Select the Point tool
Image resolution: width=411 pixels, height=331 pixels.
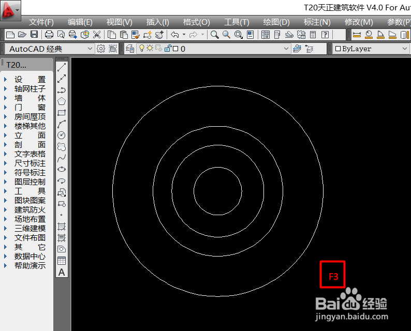[62, 215]
